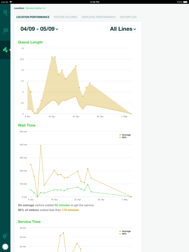Toggle Average series in Service Time legend
Image resolution: width=189 pixels, height=252 pixels.
[x=125, y=231]
